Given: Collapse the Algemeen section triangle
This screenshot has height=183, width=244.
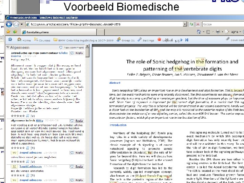Looking at the screenshot, I should [8, 47].
